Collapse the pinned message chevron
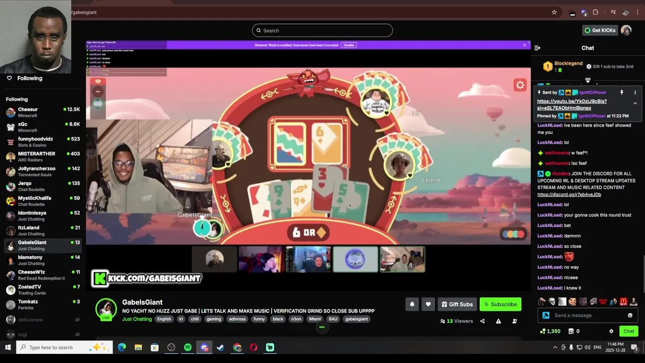The image size is (645, 363). 635,103
